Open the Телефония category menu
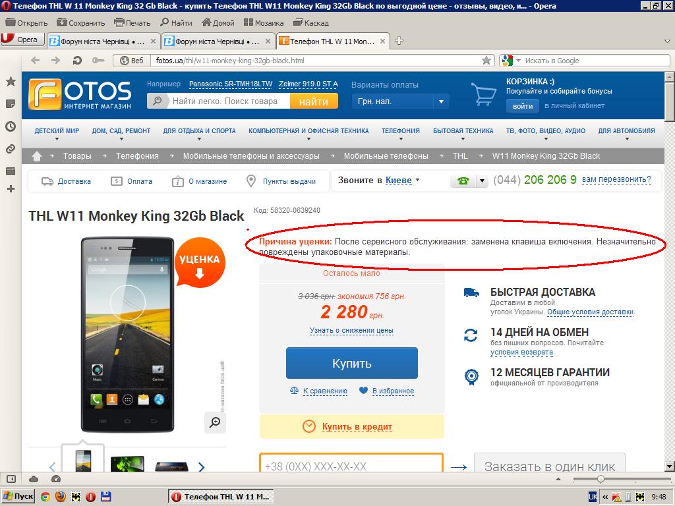Screen dimensions: 675x506 [x=400, y=131]
